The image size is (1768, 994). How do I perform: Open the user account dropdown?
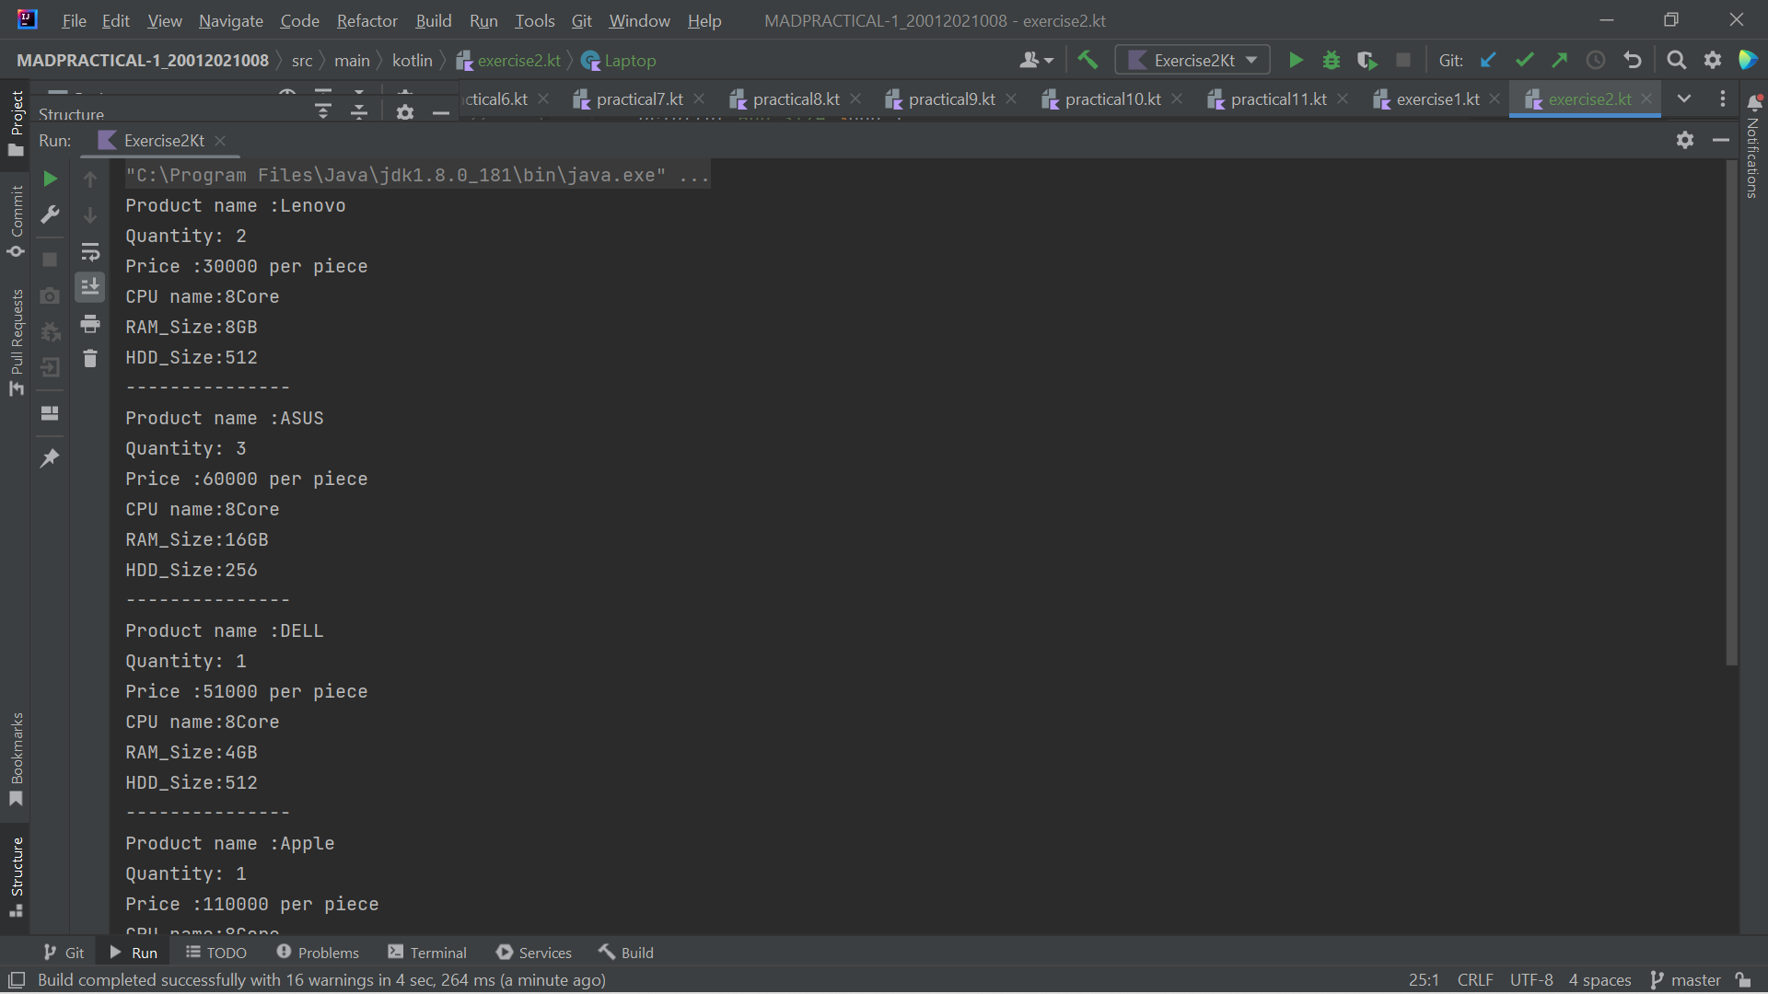point(1037,61)
